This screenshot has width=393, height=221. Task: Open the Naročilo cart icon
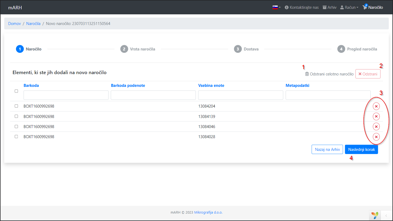[365, 7]
